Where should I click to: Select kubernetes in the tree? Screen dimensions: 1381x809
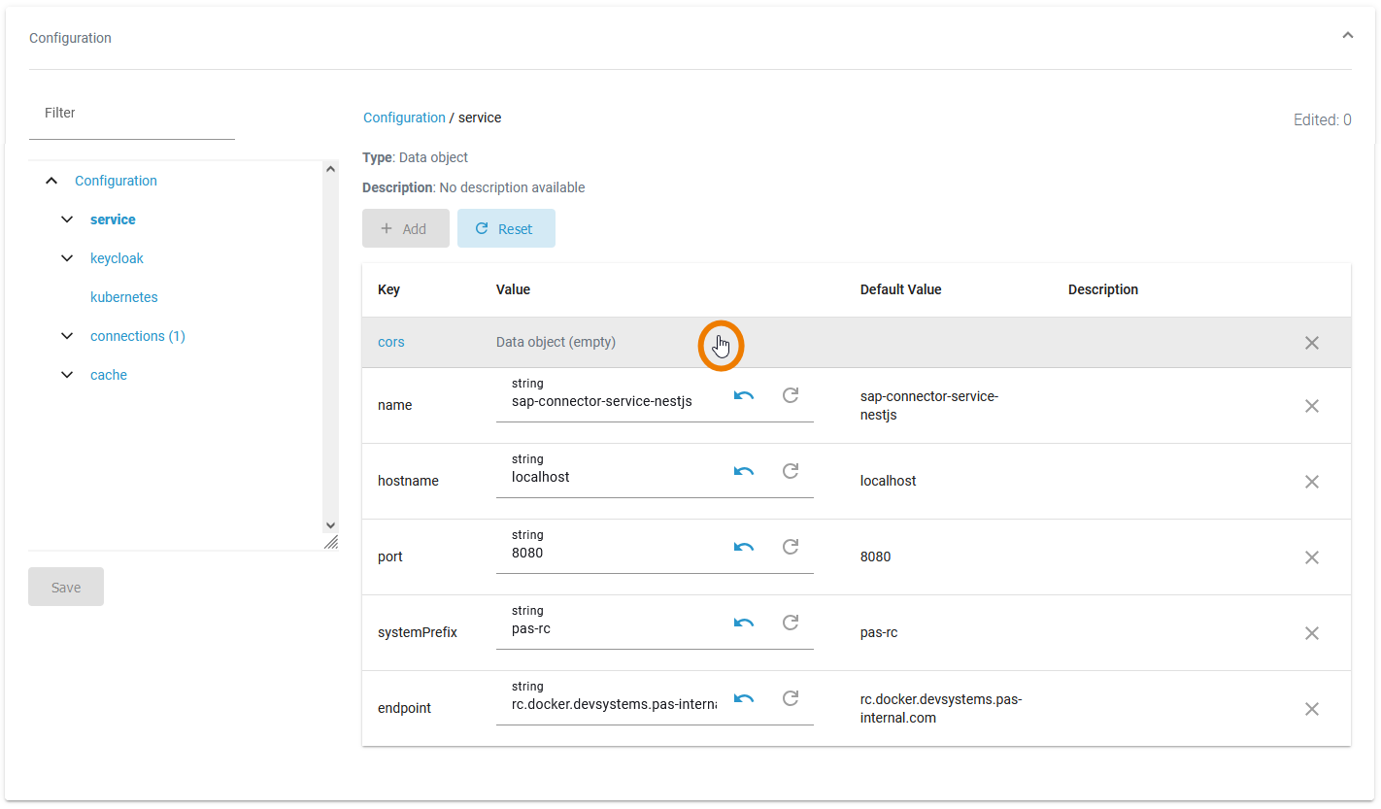[x=123, y=297]
